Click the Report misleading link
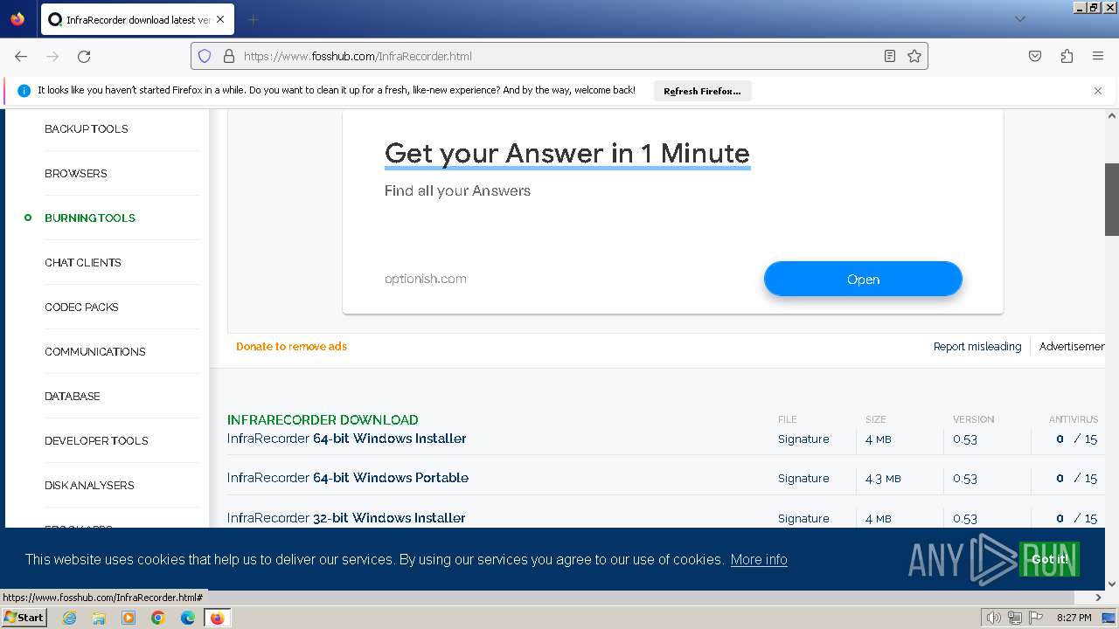Screen dimensions: 1119x629 [x=977, y=346]
